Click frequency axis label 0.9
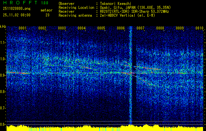This screenshot has width=206, height=131. pyautogui.click(x=3, y=75)
